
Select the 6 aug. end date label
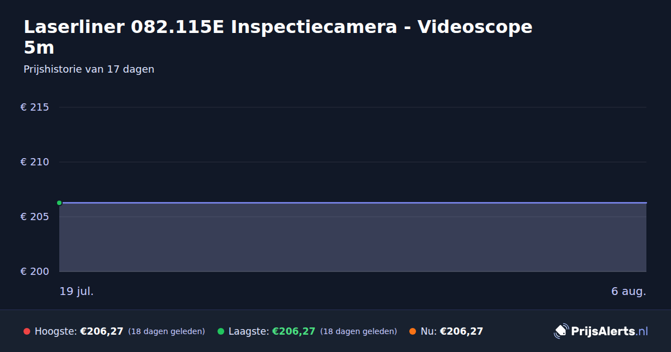click(629, 292)
